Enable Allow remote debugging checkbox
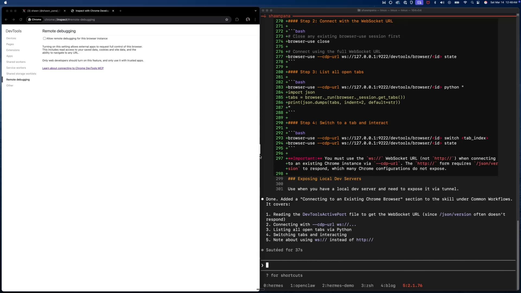 point(45,39)
